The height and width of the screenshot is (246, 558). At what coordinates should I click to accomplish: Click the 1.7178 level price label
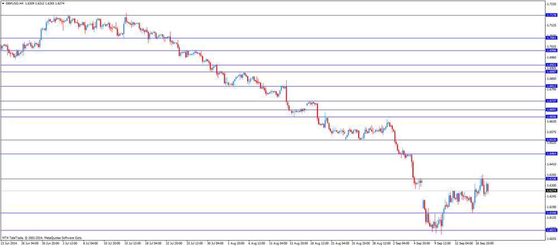point(551,15)
